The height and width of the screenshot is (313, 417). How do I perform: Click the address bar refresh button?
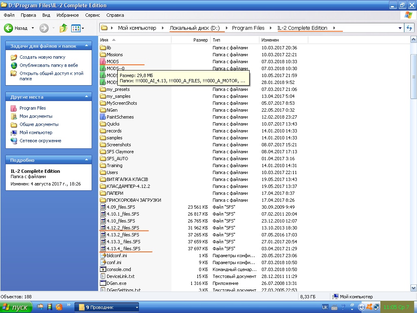coord(409,28)
